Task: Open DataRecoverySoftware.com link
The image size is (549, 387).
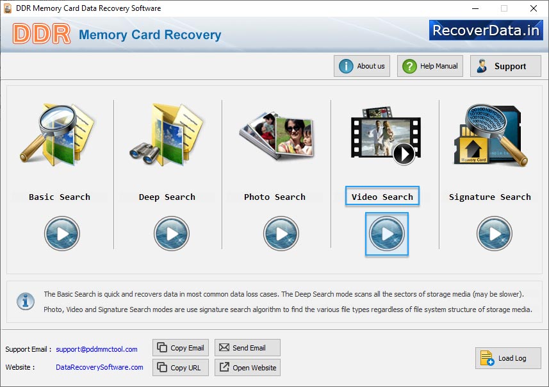Action: pos(99,367)
